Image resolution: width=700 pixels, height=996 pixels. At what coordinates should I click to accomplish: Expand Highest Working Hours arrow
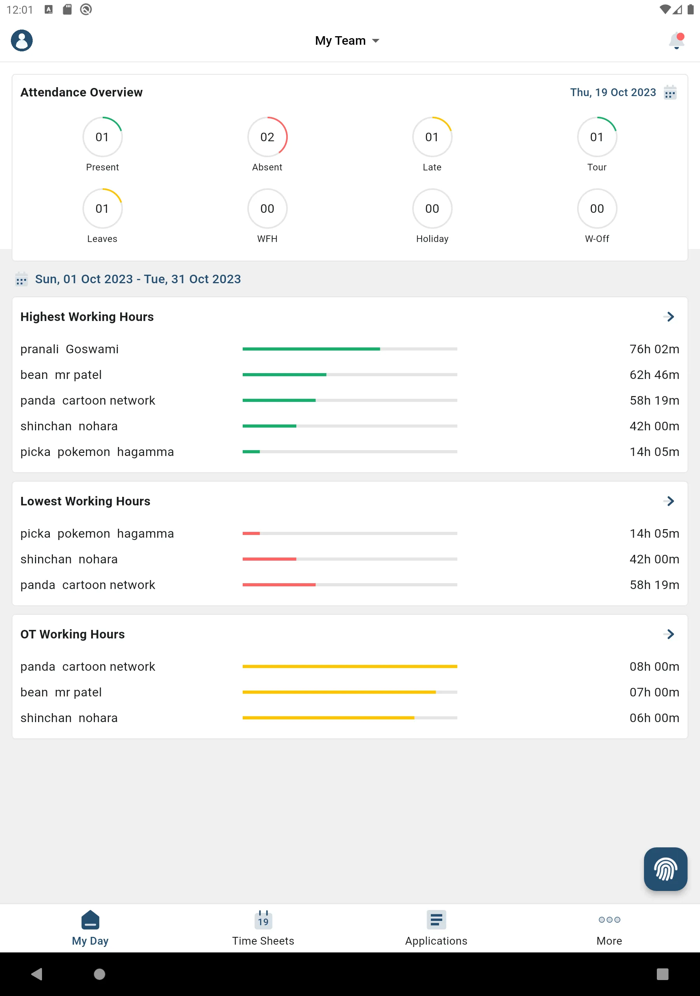pos(669,317)
